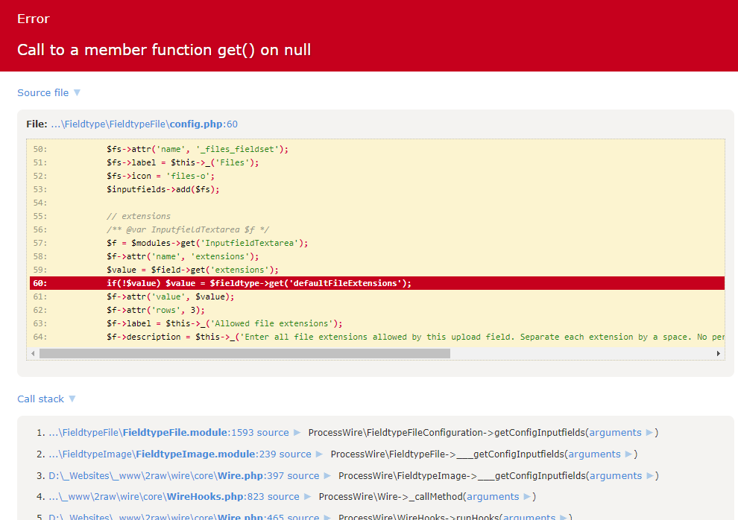This screenshot has width=738, height=520.
Task: Click error message 'Call to a member function get() on null'
Action: pos(164,50)
